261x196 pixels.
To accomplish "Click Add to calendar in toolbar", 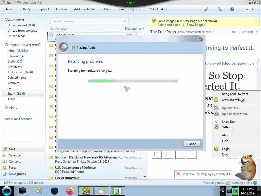I will point(85,9).
